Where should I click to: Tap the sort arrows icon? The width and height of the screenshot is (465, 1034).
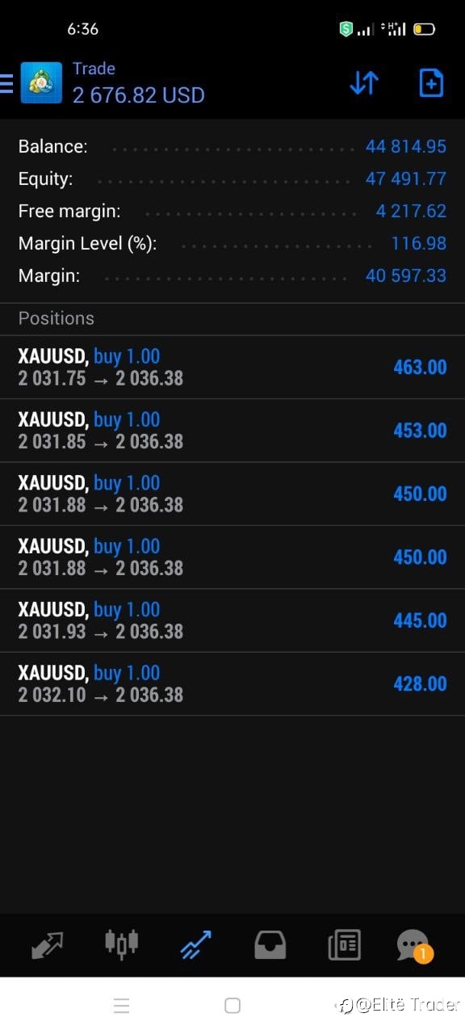[364, 82]
